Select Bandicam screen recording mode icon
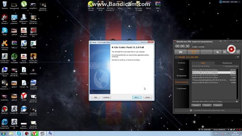The width and height of the screenshot is (242, 136). (x=194, y=52)
